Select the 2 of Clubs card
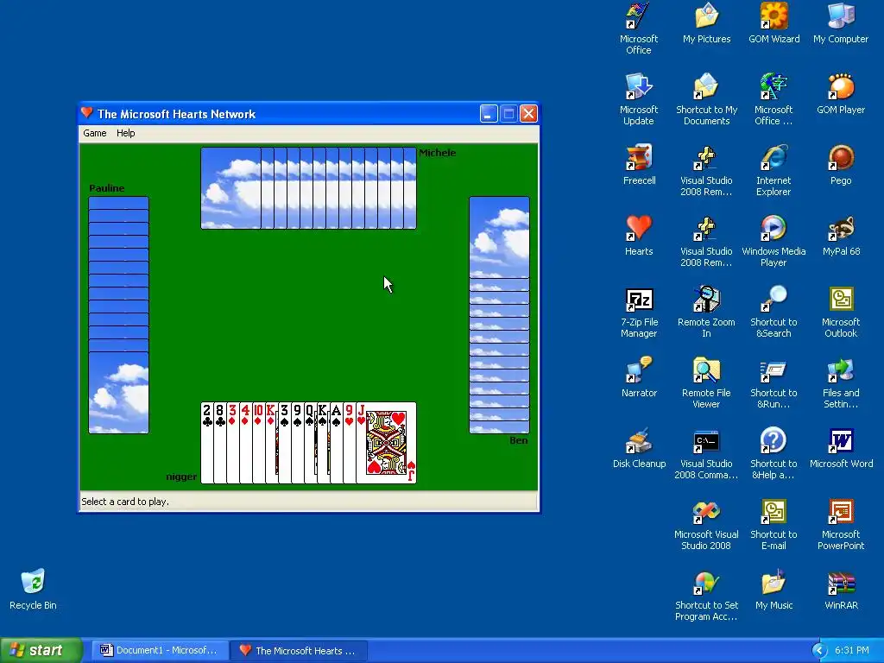Screen dimensions: 884x663 207,443
